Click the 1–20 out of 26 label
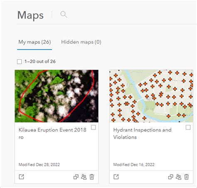Image resolution: width=197 pixels, height=188 pixels. click(40, 61)
